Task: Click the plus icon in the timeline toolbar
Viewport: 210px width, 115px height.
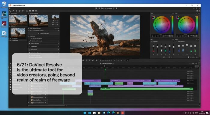Action: (121, 60)
